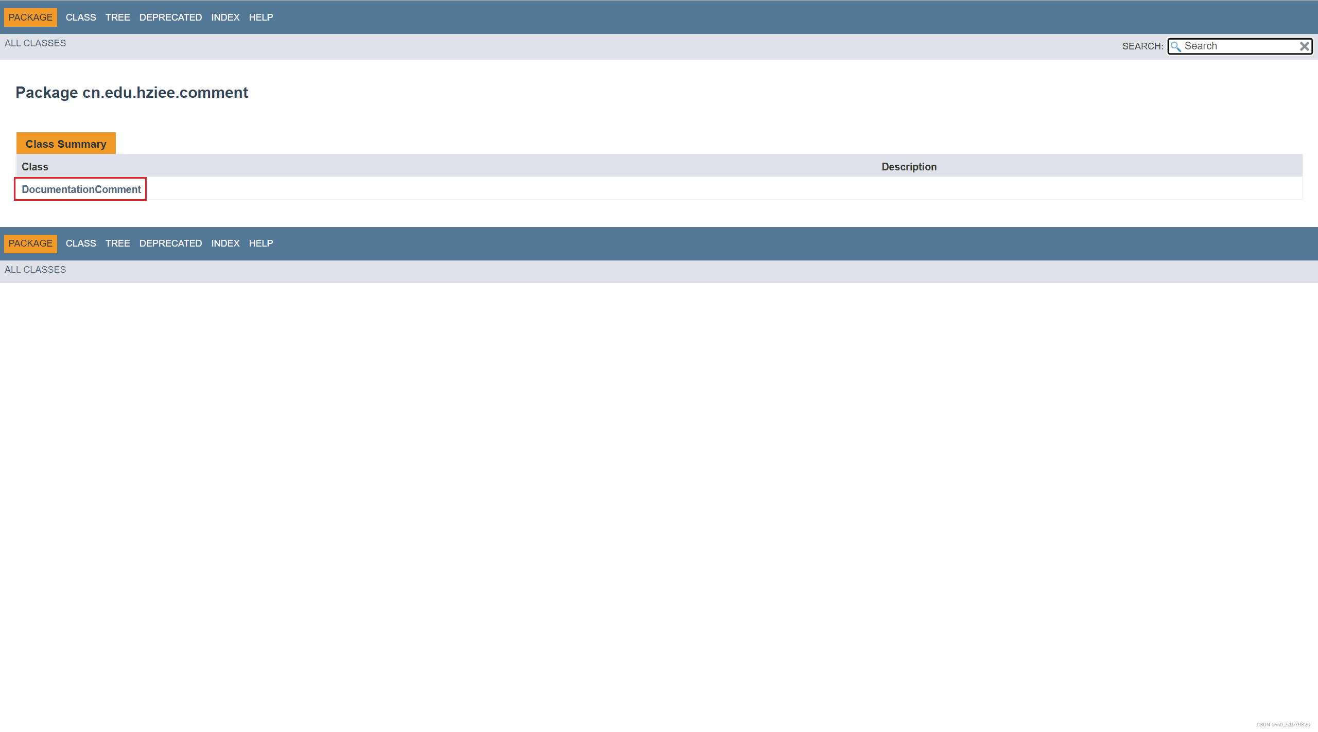Select the Description column header
Screen dimensions: 1318x732
[908, 166]
